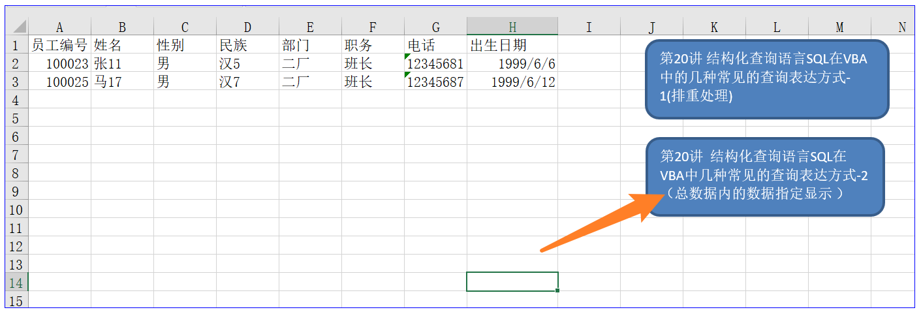Screen dimensions: 921x312
Task: Select row 14 header
Action: 17,283
